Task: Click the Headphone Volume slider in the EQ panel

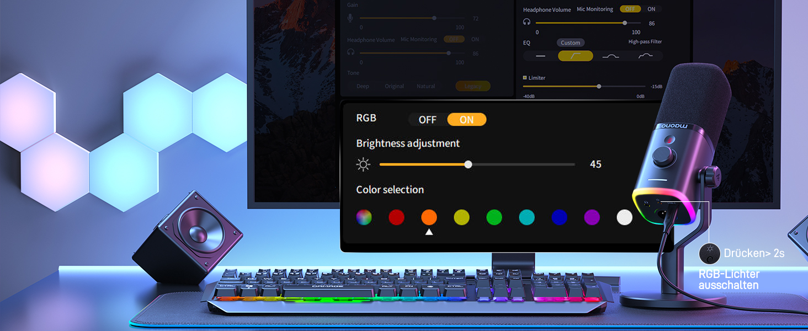Action: [587, 23]
